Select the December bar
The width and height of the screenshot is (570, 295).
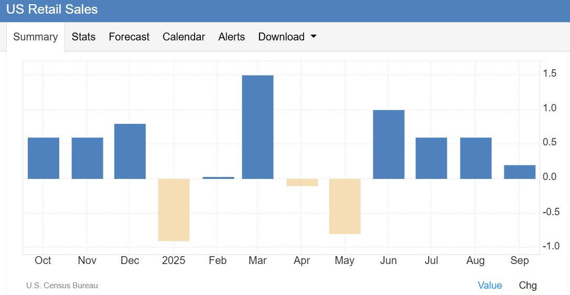pyautogui.click(x=130, y=151)
